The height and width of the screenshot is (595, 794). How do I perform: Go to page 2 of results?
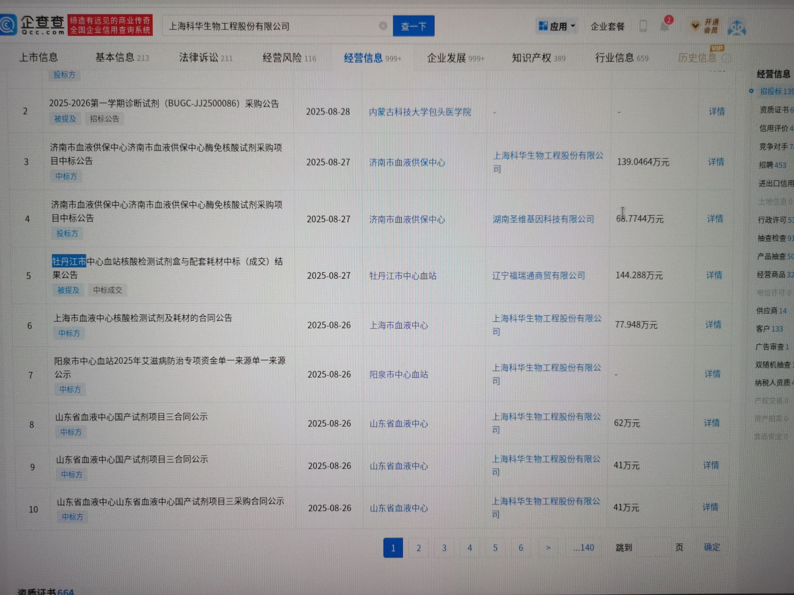(x=418, y=548)
